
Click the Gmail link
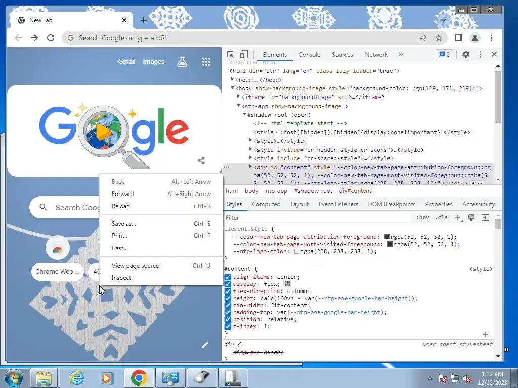127,61
